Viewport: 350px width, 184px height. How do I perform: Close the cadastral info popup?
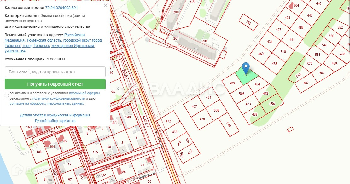[x=106, y=5]
